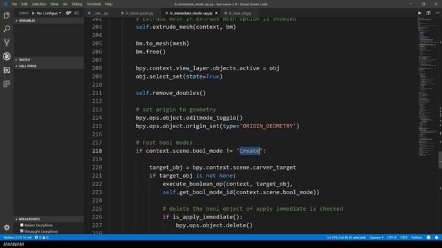The width and height of the screenshot is (442, 248).
Task: Select Python language mode in status bar
Action: coord(416,237)
